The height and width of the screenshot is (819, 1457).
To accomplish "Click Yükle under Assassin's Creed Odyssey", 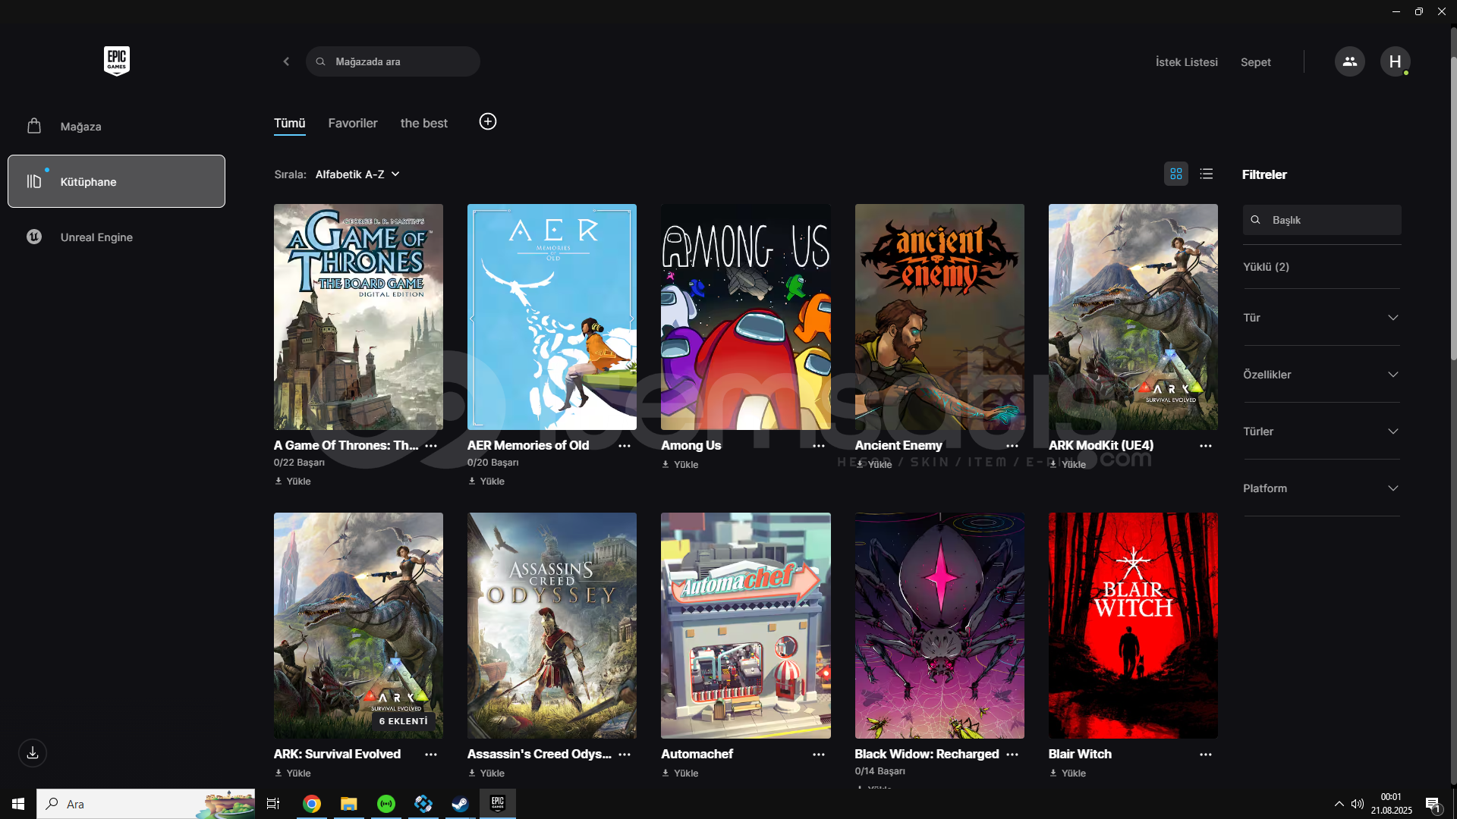I will 486,773.
